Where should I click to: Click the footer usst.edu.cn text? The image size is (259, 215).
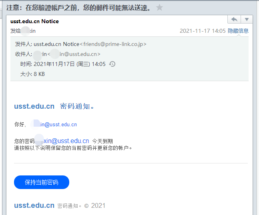(x=34, y=205)
